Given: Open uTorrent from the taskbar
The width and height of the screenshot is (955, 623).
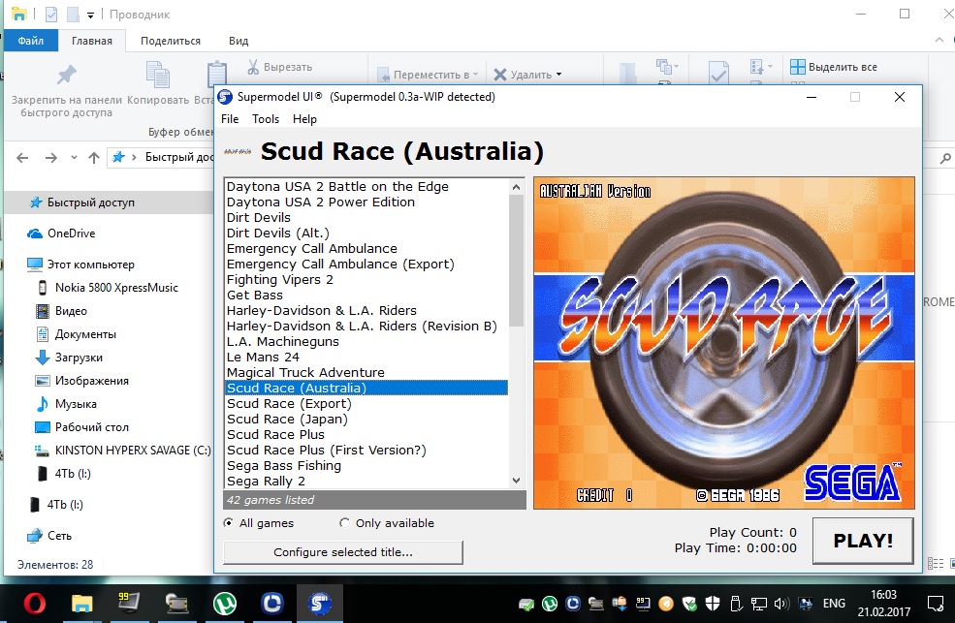Looking at the screenshot, I should coord(225,604).
